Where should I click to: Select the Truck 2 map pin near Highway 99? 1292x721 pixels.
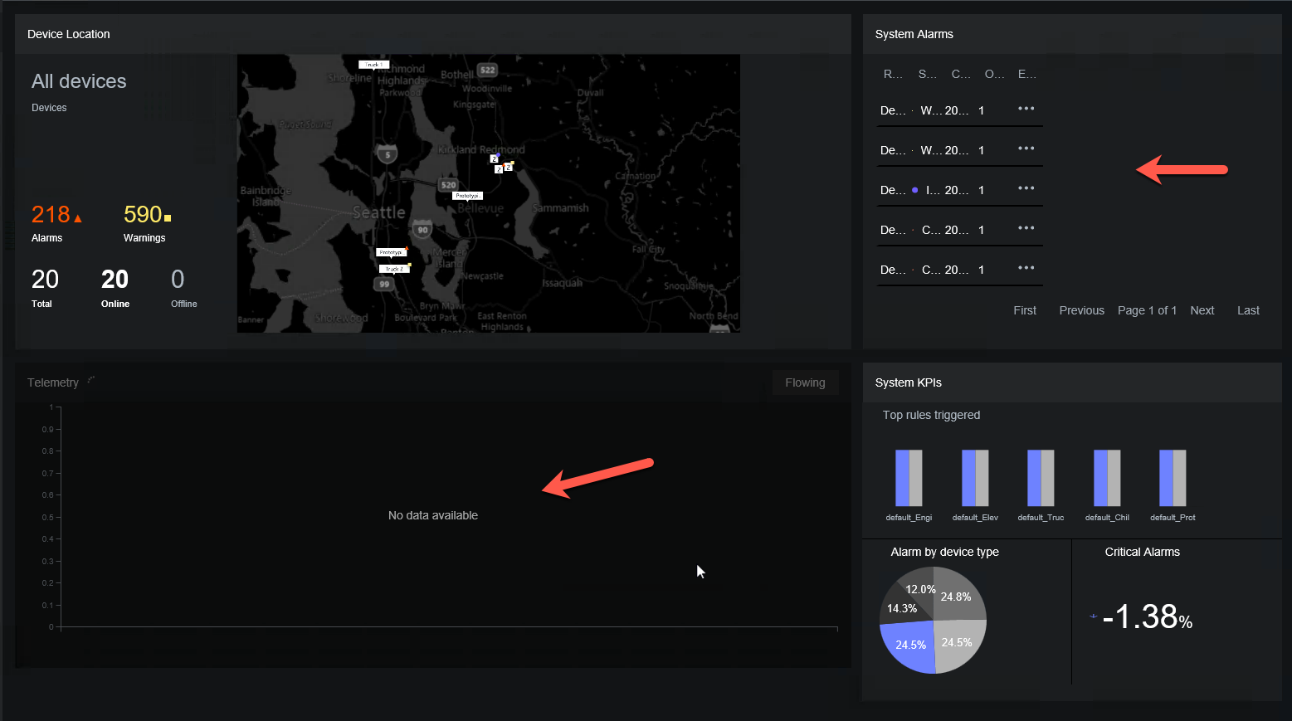(393, 268)
